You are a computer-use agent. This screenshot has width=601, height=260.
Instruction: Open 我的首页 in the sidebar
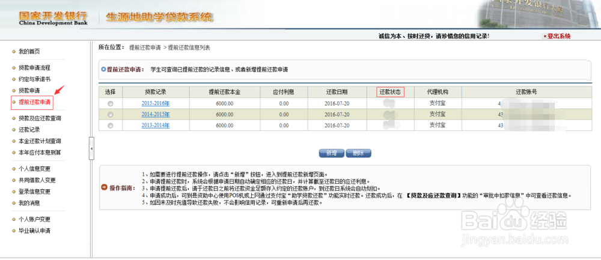[29, 51]
